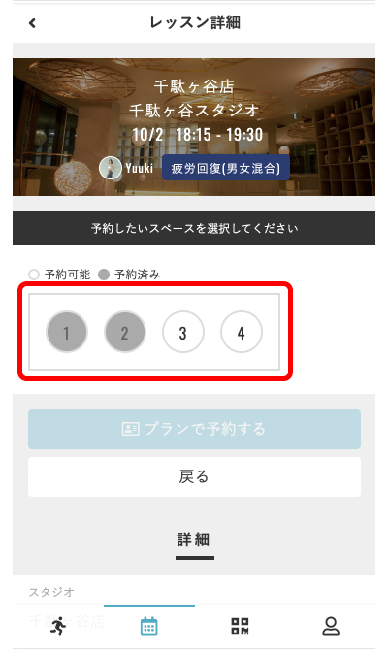Tap instructor Yuuki's avatar photo
388x649 pixels.
111,168
